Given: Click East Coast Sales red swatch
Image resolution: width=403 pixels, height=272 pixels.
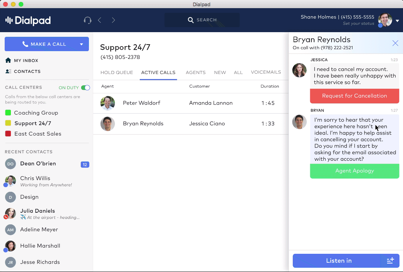Looking at the screenshot, I should 8,134.
